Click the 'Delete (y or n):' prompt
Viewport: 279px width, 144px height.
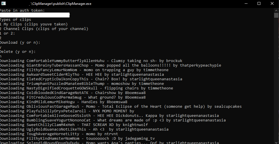(x=18, y=52)
